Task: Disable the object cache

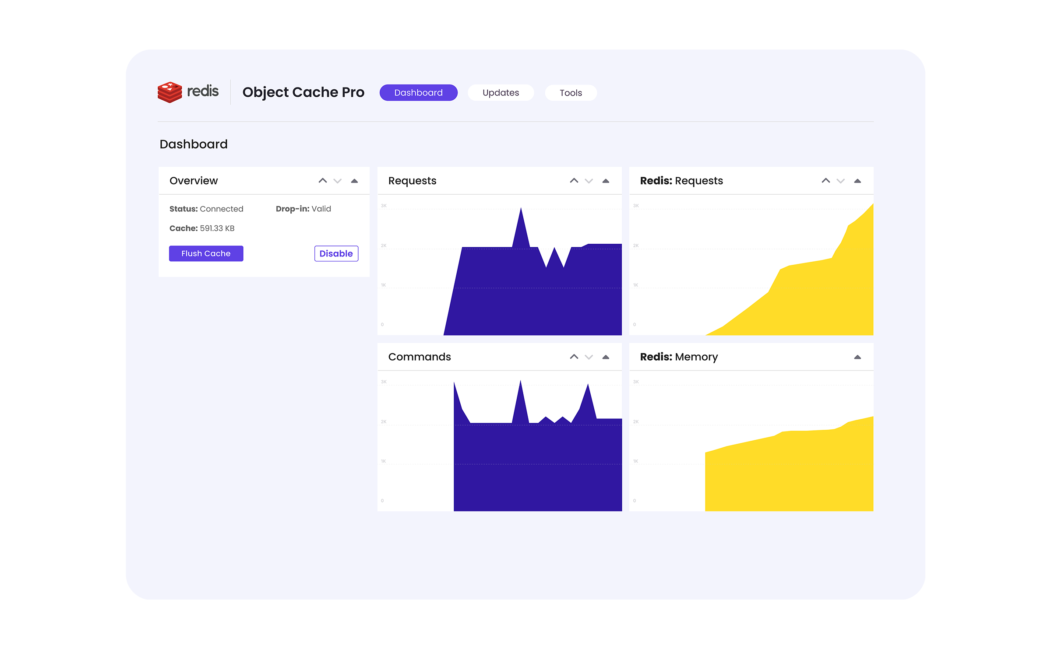Action: [336, 253]
